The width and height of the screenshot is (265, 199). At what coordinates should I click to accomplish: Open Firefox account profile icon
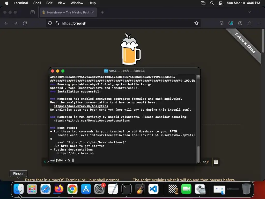point(240,23)
